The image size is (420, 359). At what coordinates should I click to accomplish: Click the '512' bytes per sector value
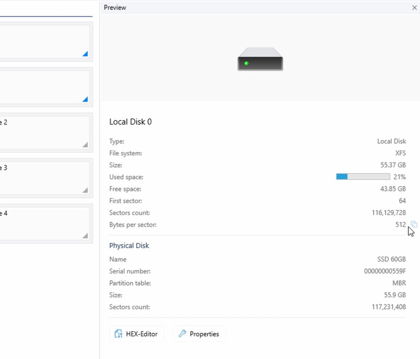(401, 225)
